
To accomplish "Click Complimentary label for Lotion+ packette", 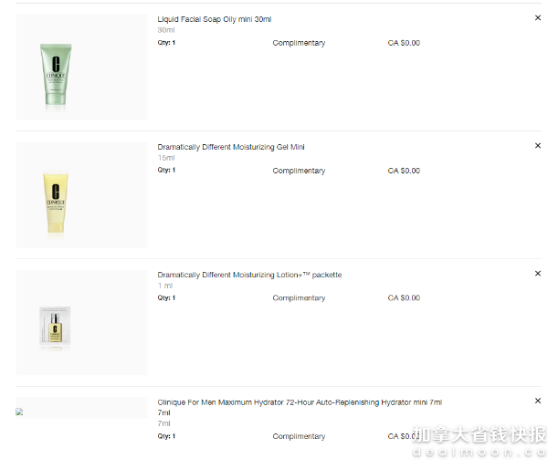I will click(299, 297).
